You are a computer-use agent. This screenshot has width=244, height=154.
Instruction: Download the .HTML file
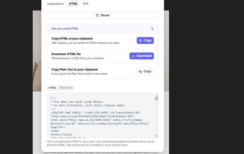click(142, 56)
